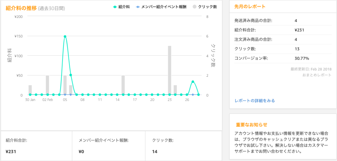The width and height of the screenshot is (337, 161).
Task: Click the ¥231 value in 先月のレポート
Action: [299, 30]
